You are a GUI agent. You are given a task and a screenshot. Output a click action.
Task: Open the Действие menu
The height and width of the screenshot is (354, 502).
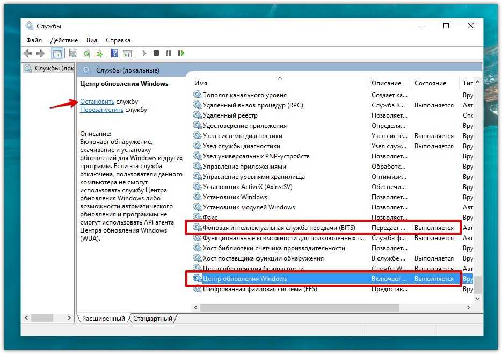(64, 40)
